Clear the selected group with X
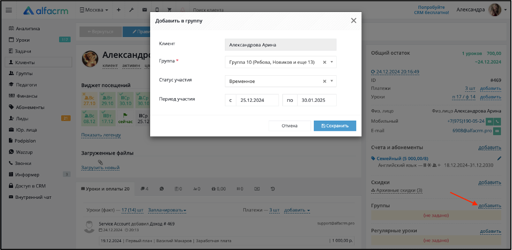The image size is (512, 250). click(x=325, y=62)
